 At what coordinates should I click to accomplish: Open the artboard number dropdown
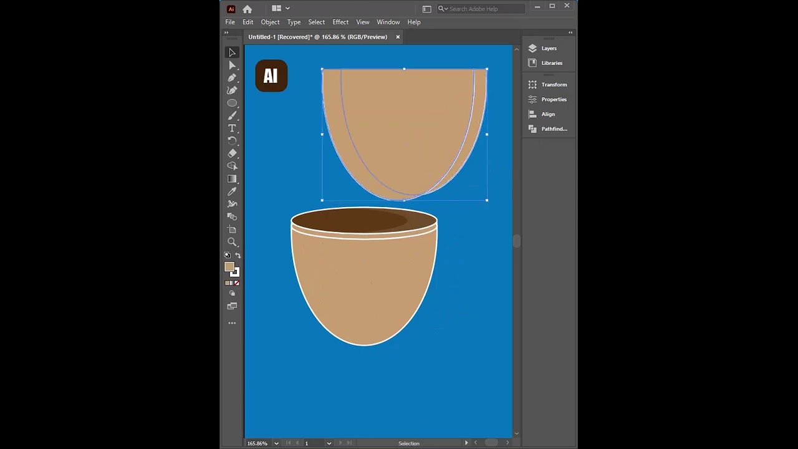point(329,443)
